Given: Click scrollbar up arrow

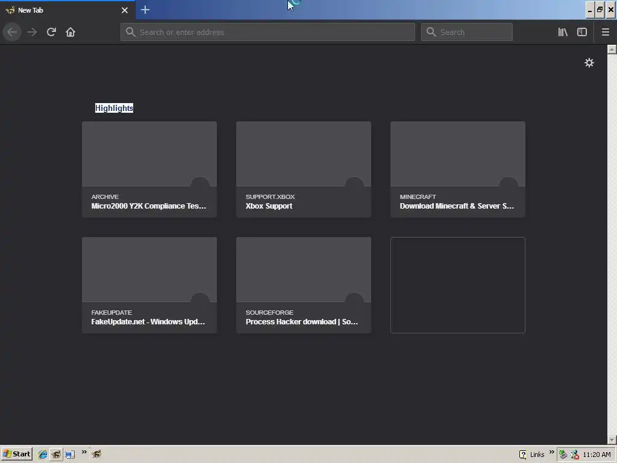Looking at the screenshot, I should tap(612, 49).
